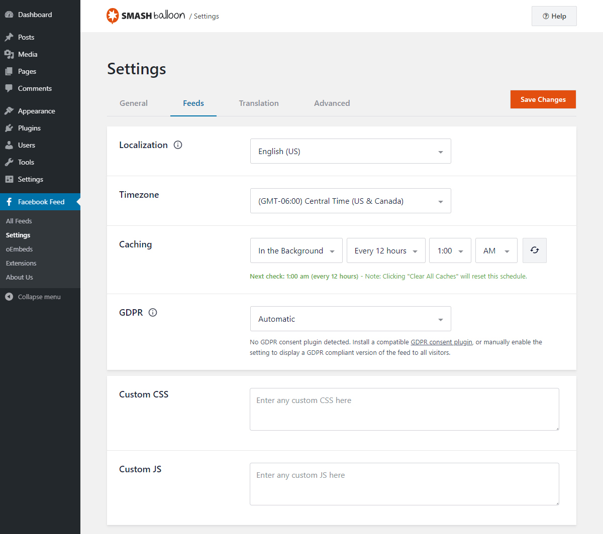
Task: Open the Help button
Action: (x=554, y=16)
